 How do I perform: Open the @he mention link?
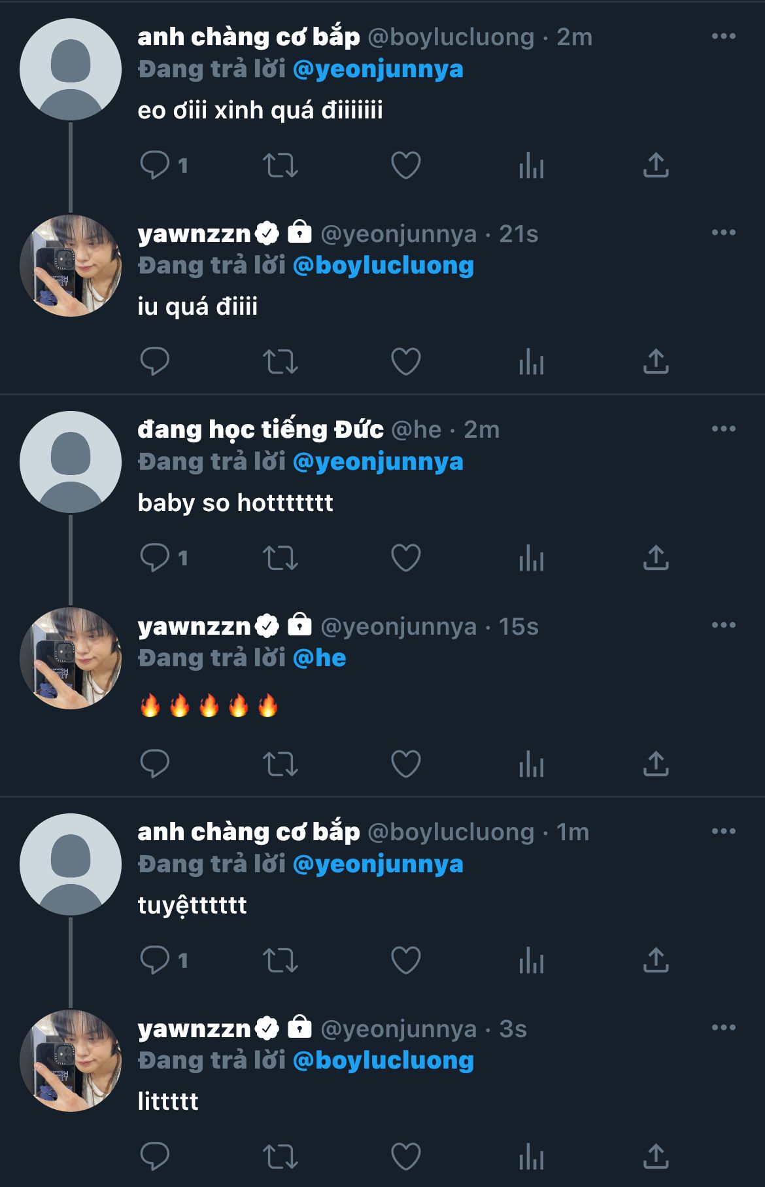click(x=320, y=658)
